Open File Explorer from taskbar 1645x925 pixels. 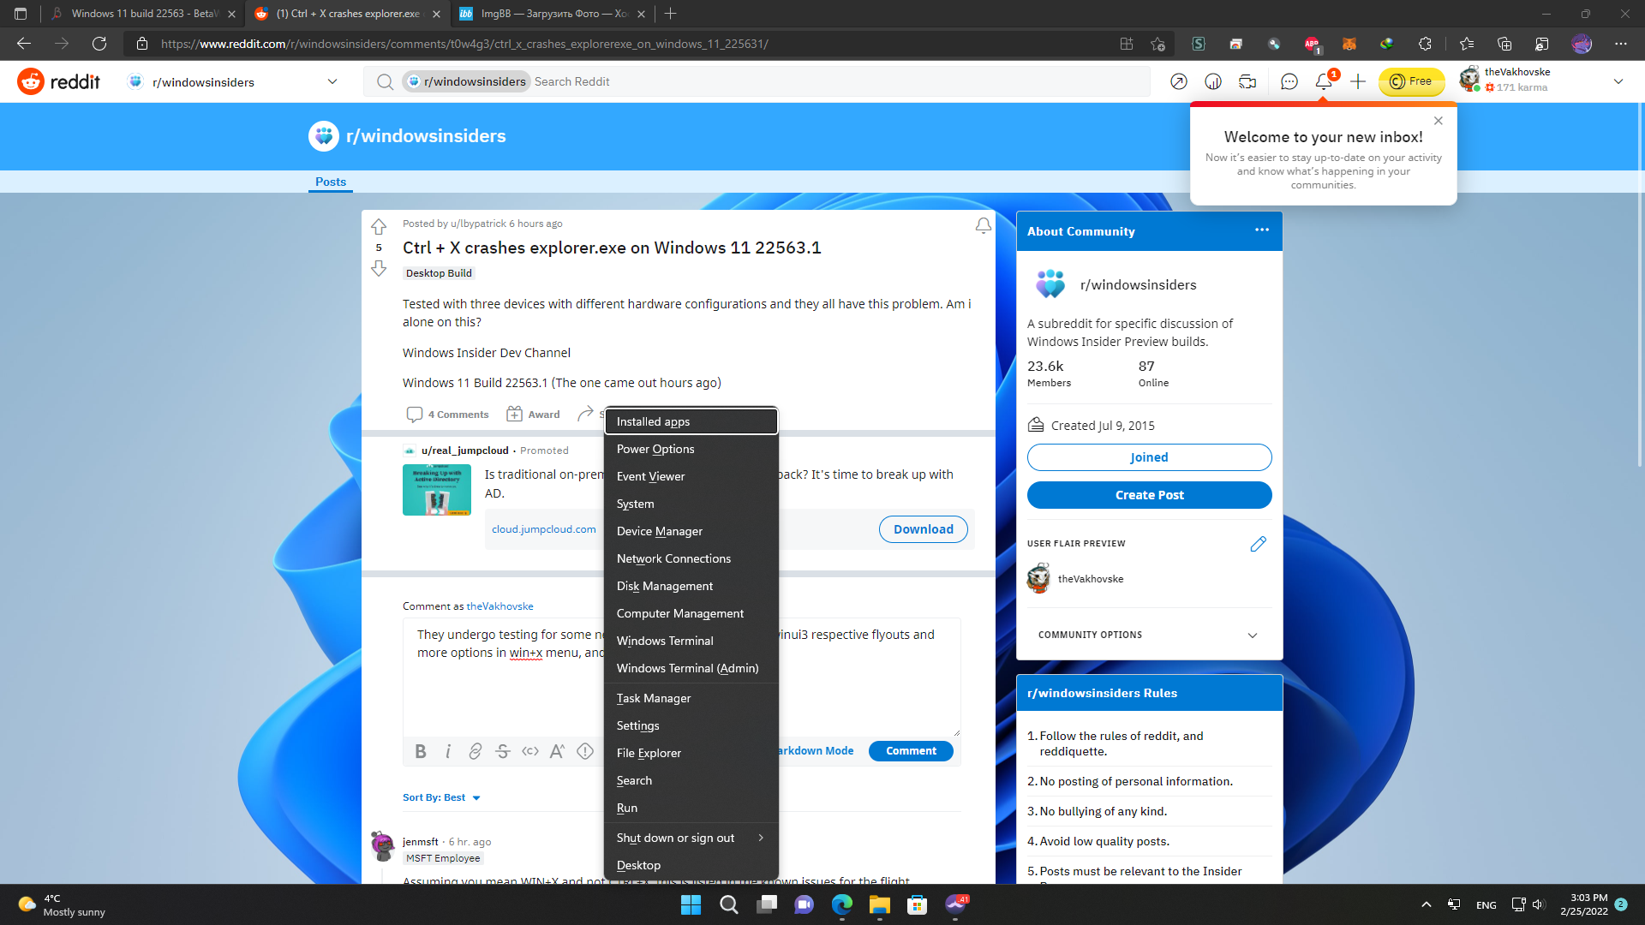point(880,904)
